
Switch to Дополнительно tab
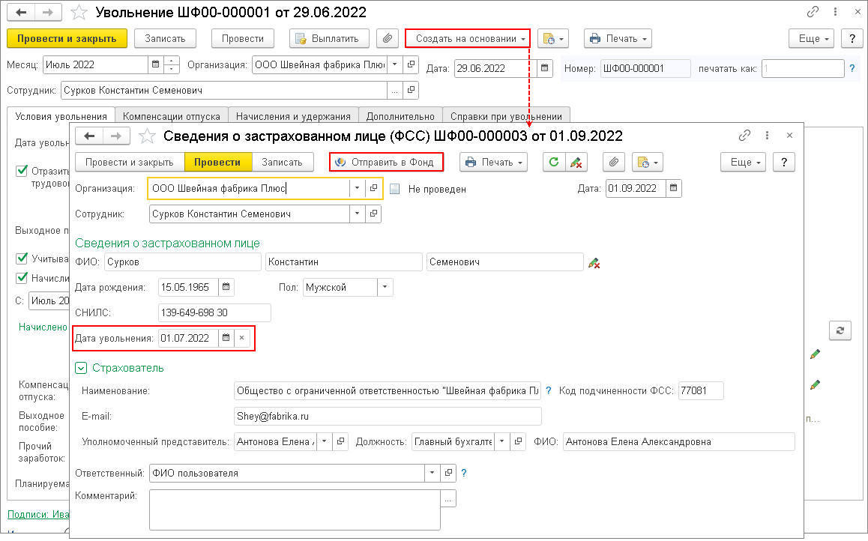pos(400,116)
